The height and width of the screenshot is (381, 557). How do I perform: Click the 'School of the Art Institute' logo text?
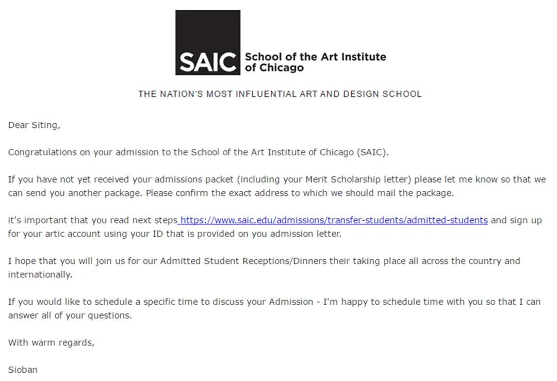[x=316, y=57]
